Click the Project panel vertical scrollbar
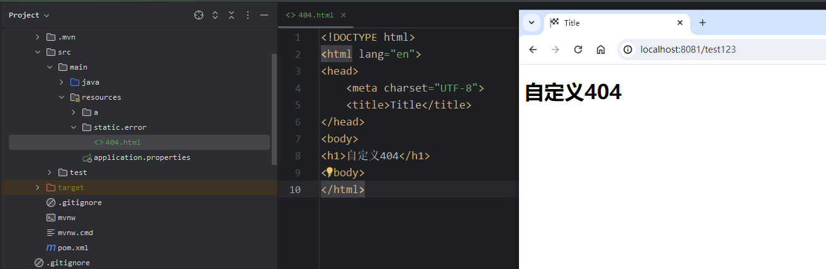The width and height of the screenshot is (826, 269). tap(274, 108)
